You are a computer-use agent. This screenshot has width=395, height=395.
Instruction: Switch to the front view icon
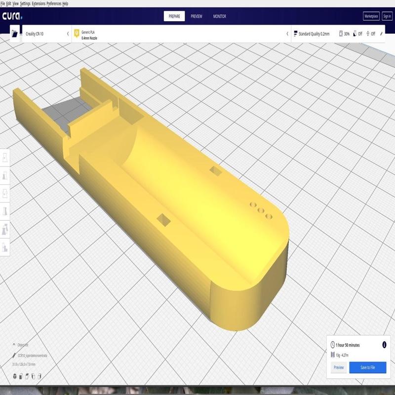[21, 376]
